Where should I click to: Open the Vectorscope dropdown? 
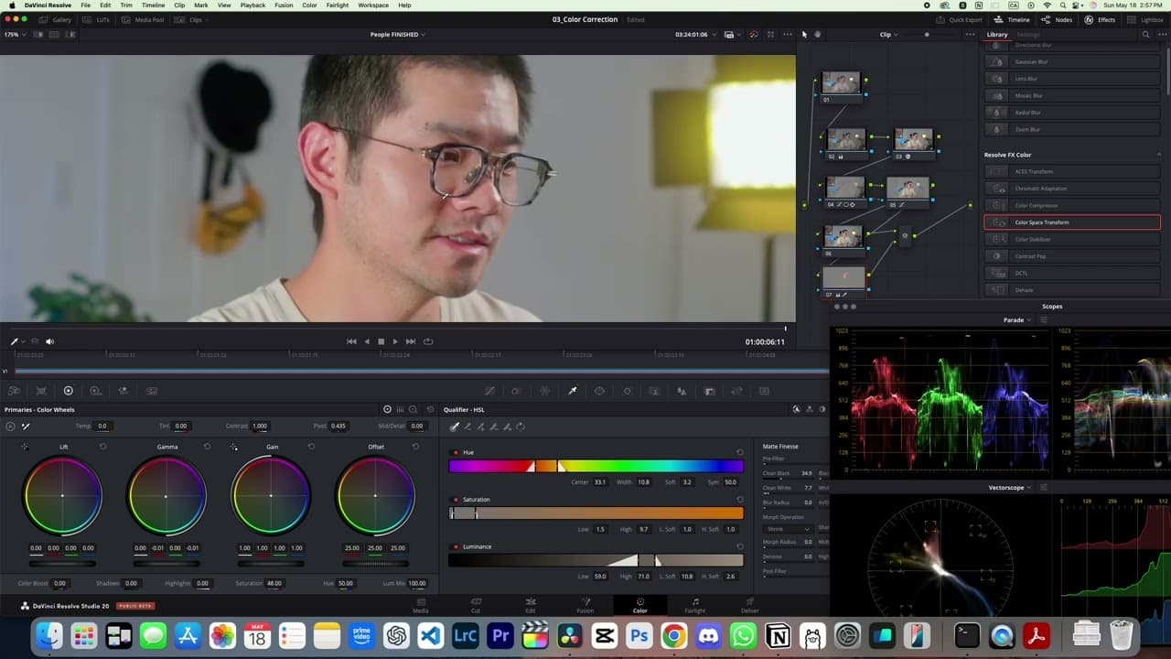(x=1009, y=487)
